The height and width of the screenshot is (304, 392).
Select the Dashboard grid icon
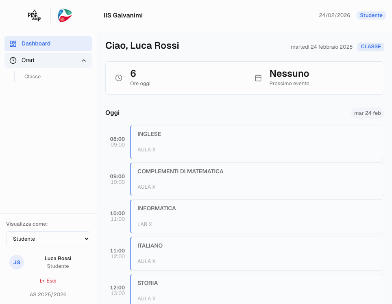point(13,43)
